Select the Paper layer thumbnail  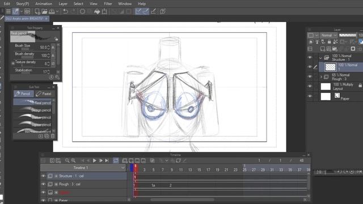pos(326,96)
